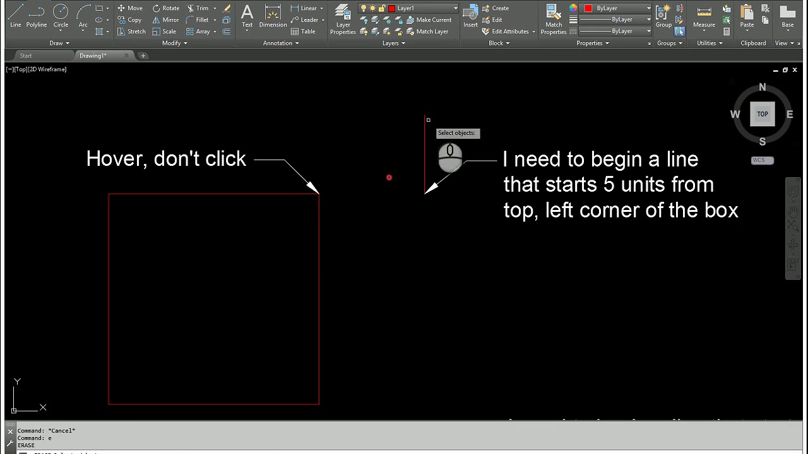808x454 pixels.
Task: Toggle layer on/off lightbulb in layer dropdown
Action: coord(364,8)
